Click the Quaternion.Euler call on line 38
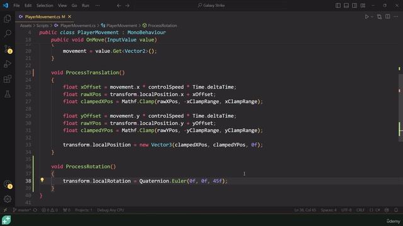The height and width of the screenshot is (226, 403). [163, 181]
